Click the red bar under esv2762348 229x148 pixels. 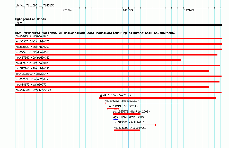(x=118, y=92)
